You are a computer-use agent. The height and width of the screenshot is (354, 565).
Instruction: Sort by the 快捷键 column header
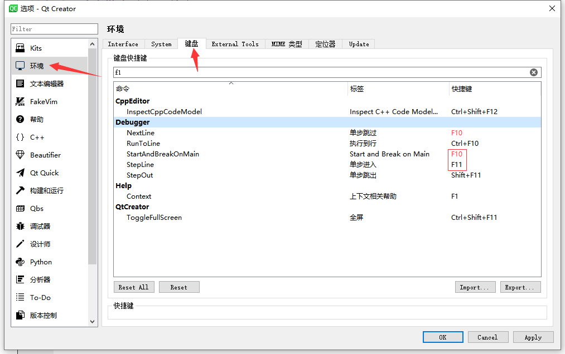(x=495, y=89)
